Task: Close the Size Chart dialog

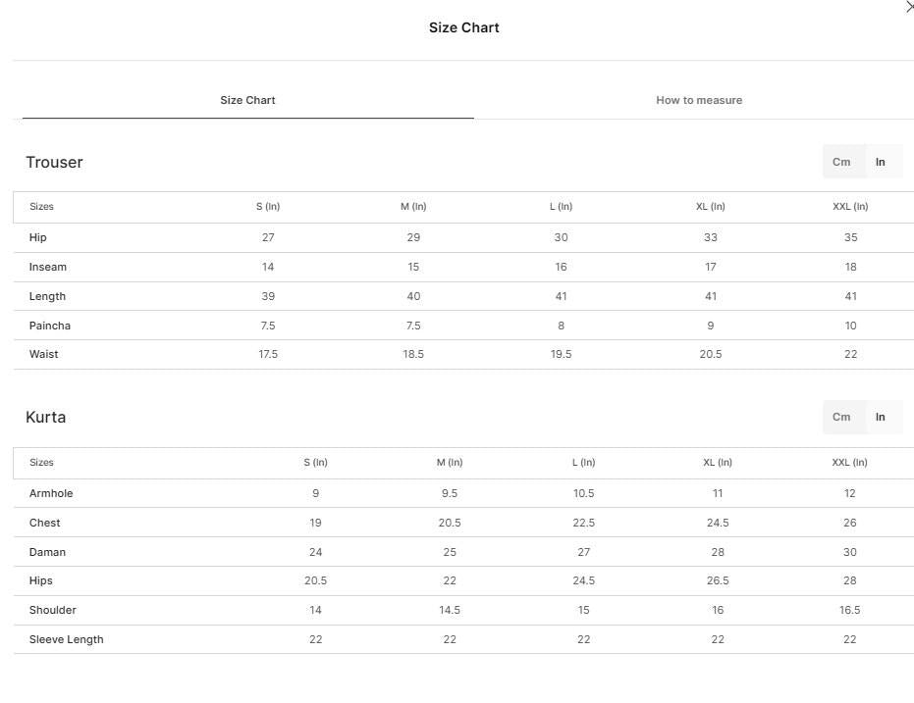Action: (x=909, y=7)
